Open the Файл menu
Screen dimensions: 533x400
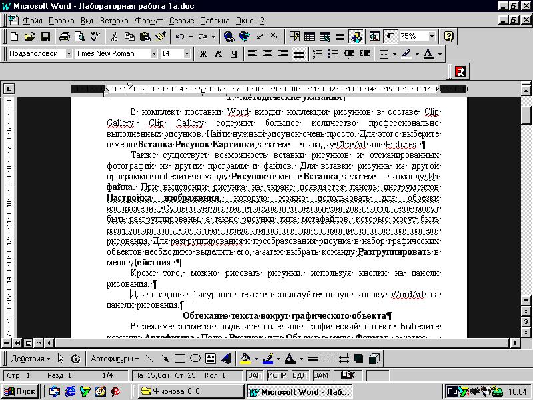pos(33,21)
